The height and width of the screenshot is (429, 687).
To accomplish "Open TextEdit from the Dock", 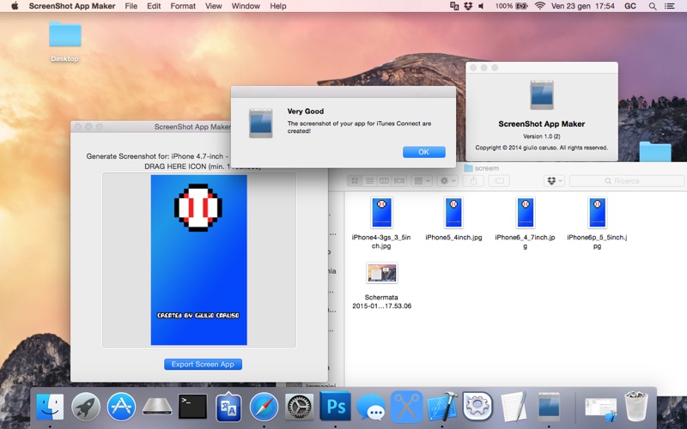I will coord(513,407).
